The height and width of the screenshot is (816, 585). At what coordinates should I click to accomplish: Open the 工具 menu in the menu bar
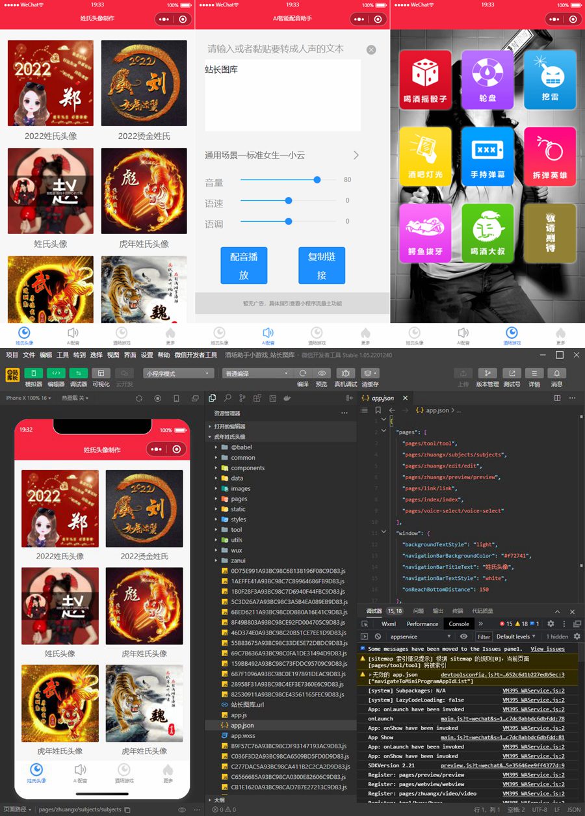62,355
